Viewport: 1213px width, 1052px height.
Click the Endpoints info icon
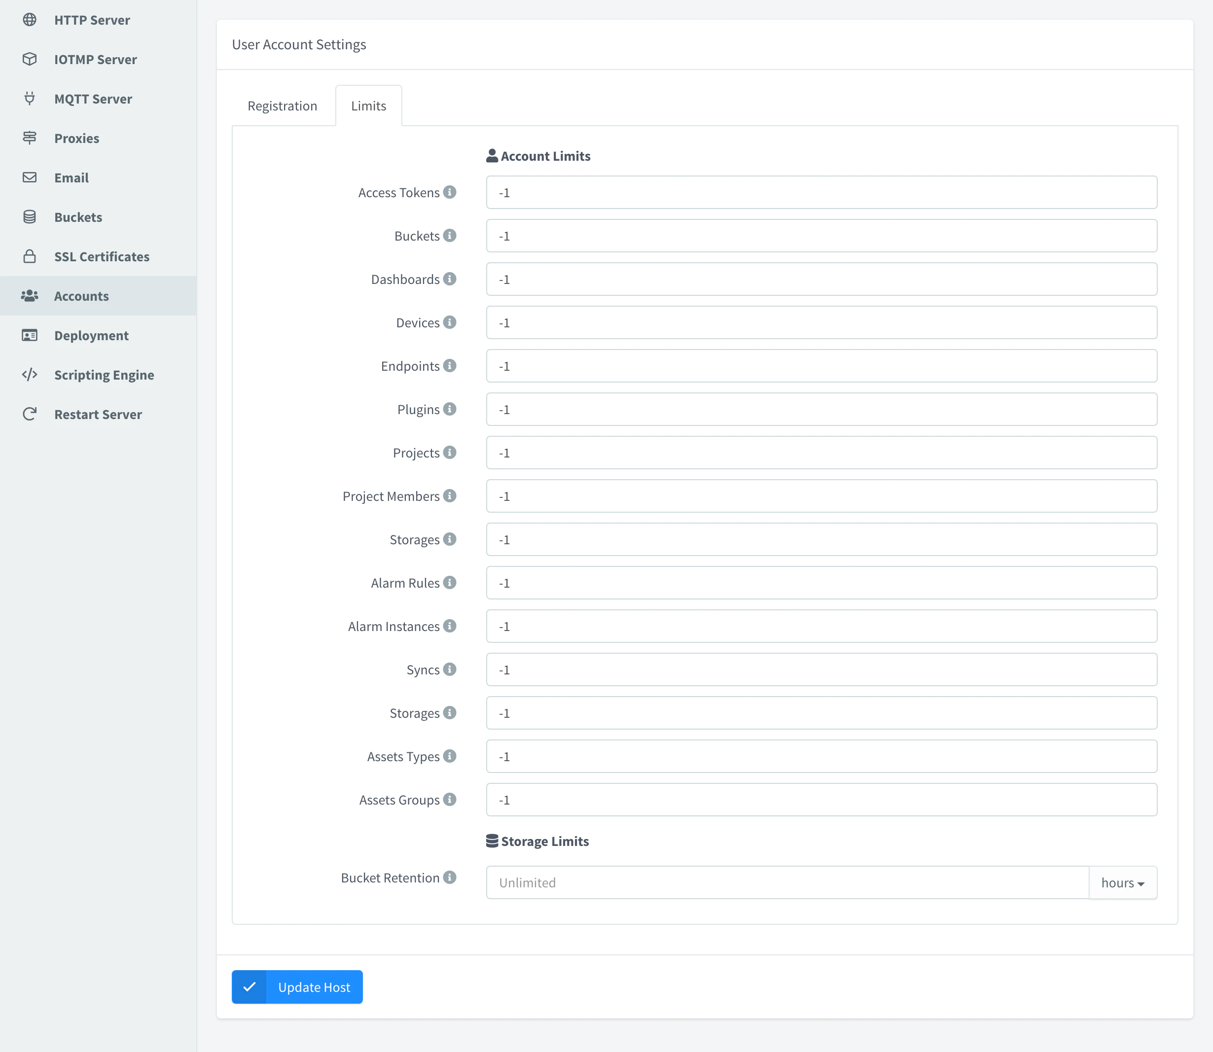[450, 366]
